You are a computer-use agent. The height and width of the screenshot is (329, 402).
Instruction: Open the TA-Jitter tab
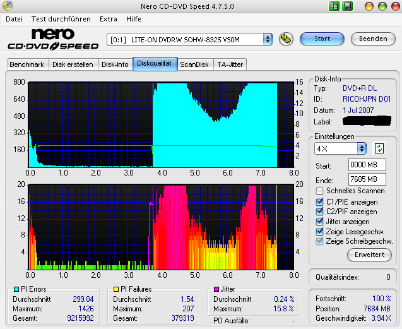(230, 64)
